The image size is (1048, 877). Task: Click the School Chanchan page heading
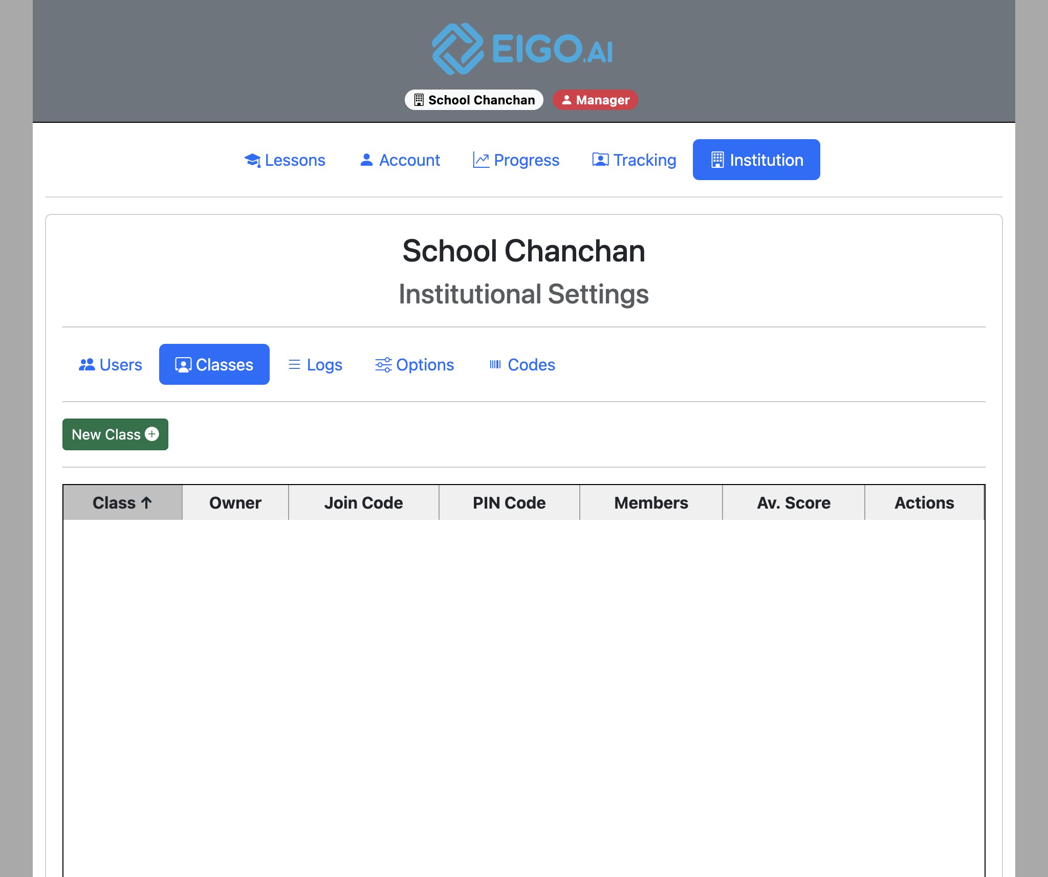[x=523, y=251]
